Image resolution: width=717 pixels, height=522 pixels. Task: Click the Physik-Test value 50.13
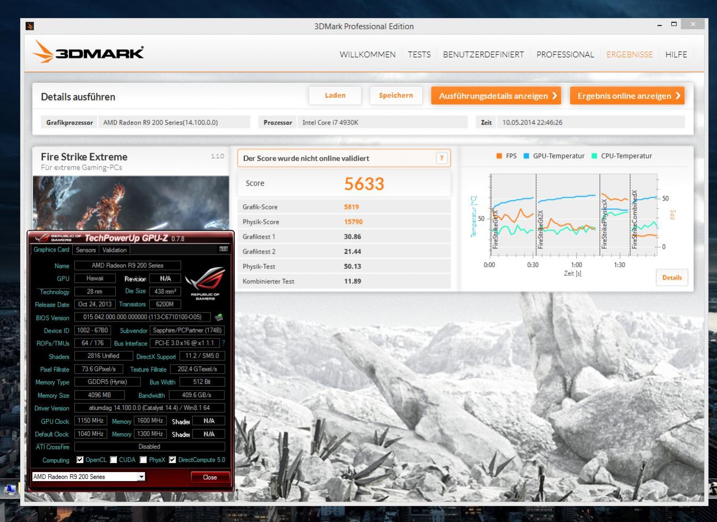(x=352, y=266)
